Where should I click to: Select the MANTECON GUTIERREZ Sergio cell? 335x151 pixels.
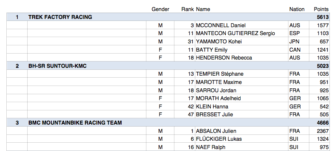(x=241, y=34)
